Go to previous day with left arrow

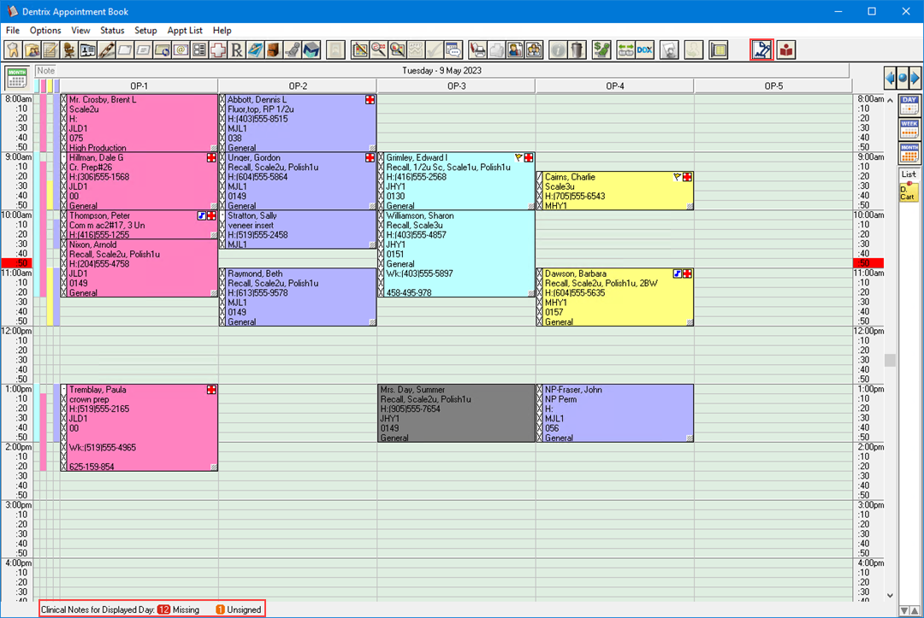tap(891, 78)
